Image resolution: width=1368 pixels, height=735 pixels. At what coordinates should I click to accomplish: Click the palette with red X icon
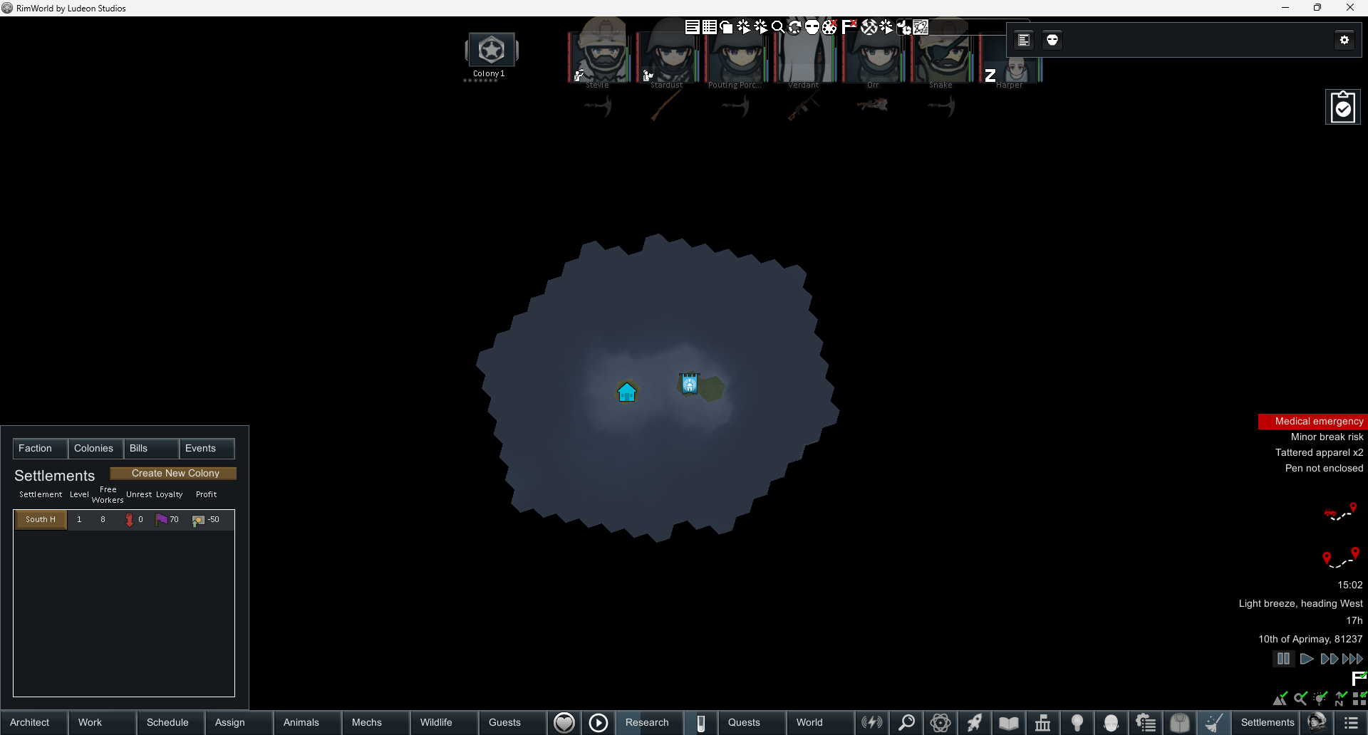pos(829,27)
